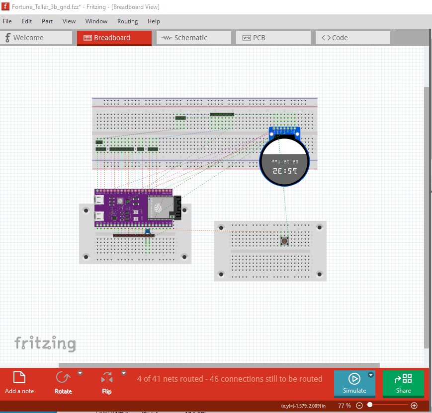Click the Flip tool icon

(107, 378)
